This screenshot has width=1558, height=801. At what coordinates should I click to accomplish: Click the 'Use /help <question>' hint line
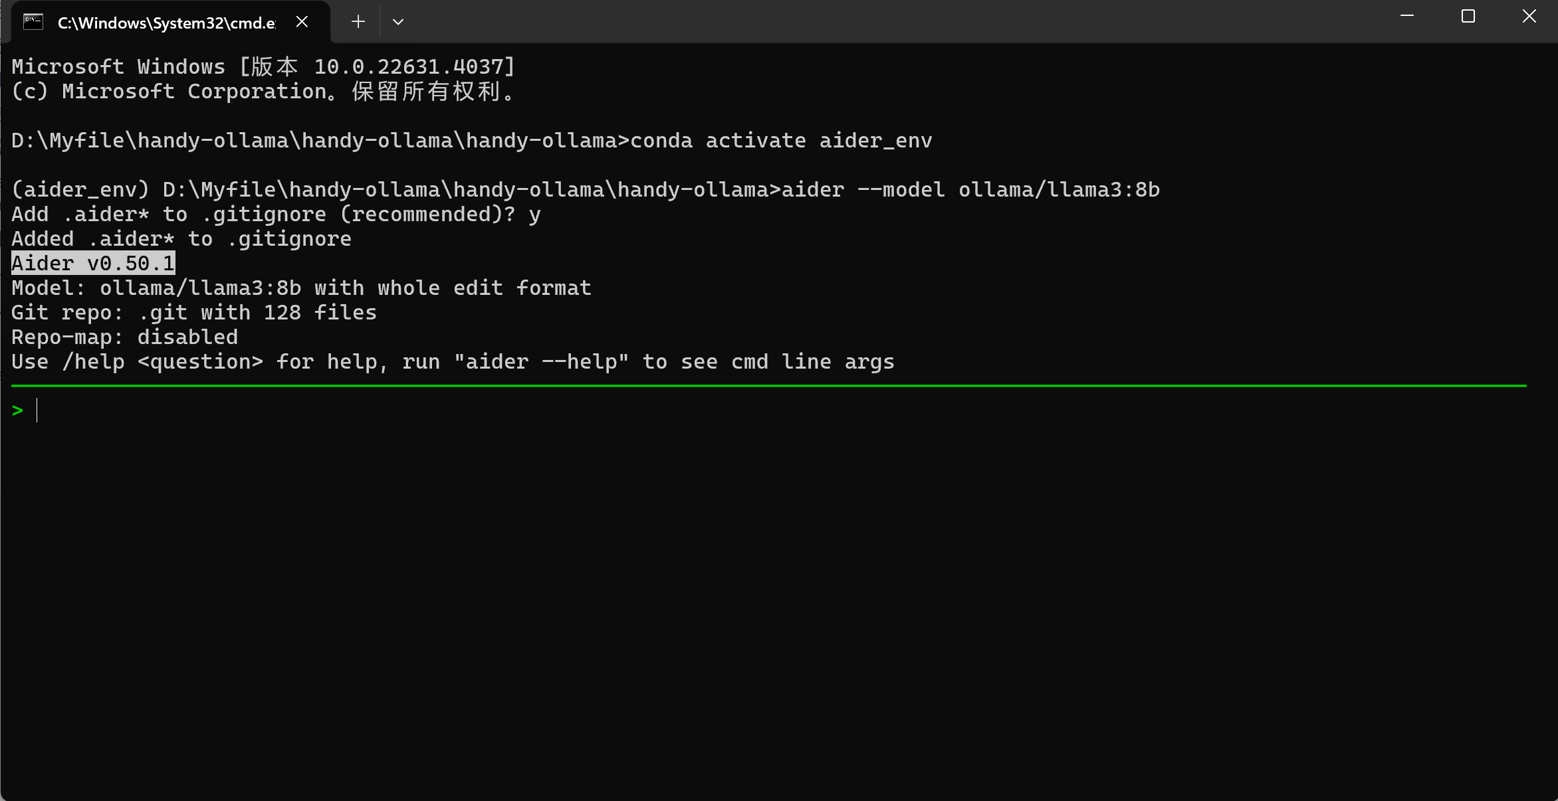tap(452, 361)
